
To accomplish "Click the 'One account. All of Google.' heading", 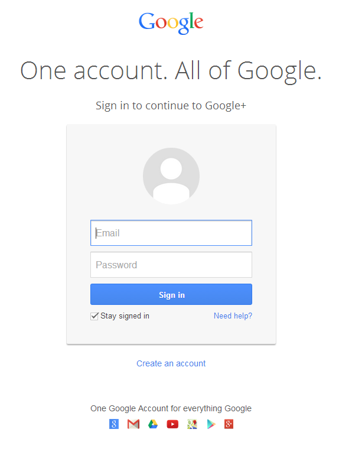I will (171, 70).
